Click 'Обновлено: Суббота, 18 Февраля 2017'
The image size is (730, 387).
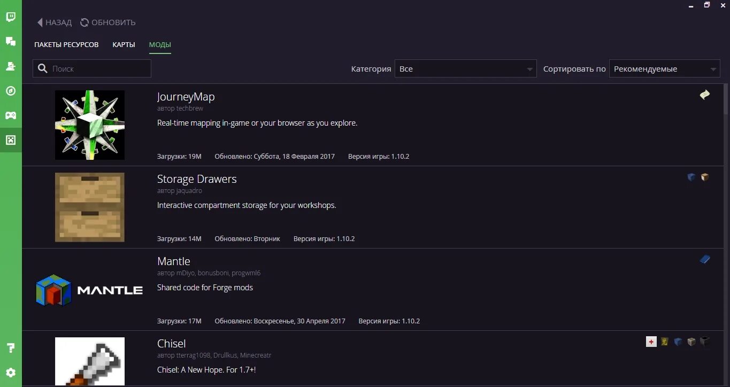(x=275, y=157)
